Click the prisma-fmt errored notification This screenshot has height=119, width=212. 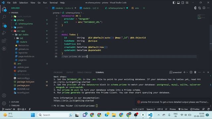pyautogui.click(x=173, y=102)
